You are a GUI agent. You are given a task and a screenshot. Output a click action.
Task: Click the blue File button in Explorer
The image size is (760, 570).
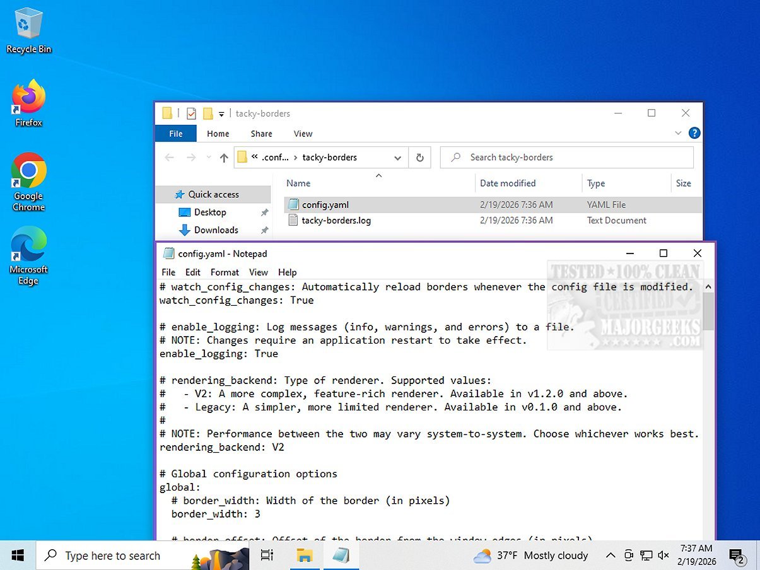click(x=176, y=134)
